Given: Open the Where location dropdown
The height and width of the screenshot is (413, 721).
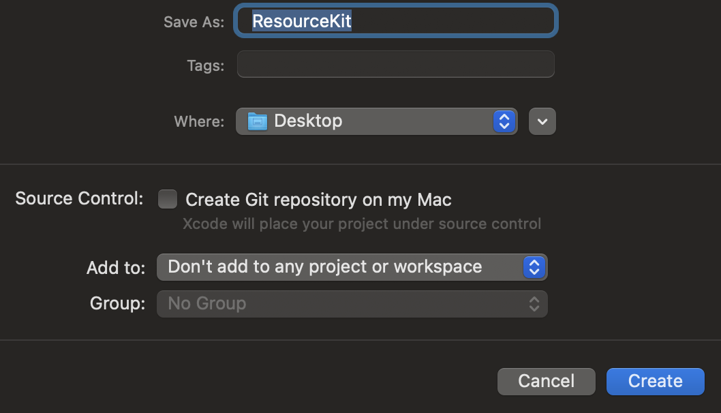Looking at the screenshot, I should pyautogui.click(x=377, y=121).
